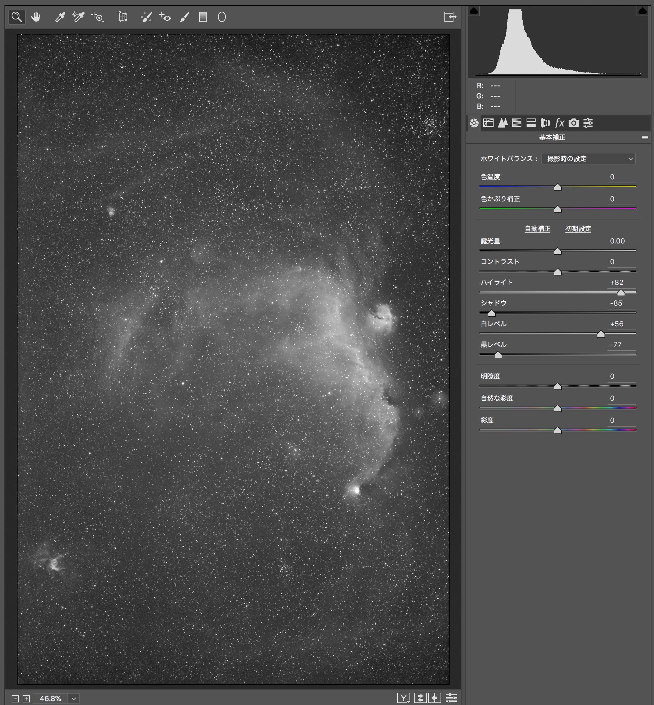Pick the Targeted Adjustment tool
The width and height of the screenshot is (654, 705).
tap(98, 17)
